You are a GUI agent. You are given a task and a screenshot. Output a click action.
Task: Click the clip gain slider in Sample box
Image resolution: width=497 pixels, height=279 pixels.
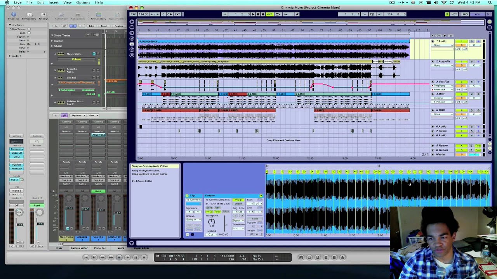tap(224, 224)
